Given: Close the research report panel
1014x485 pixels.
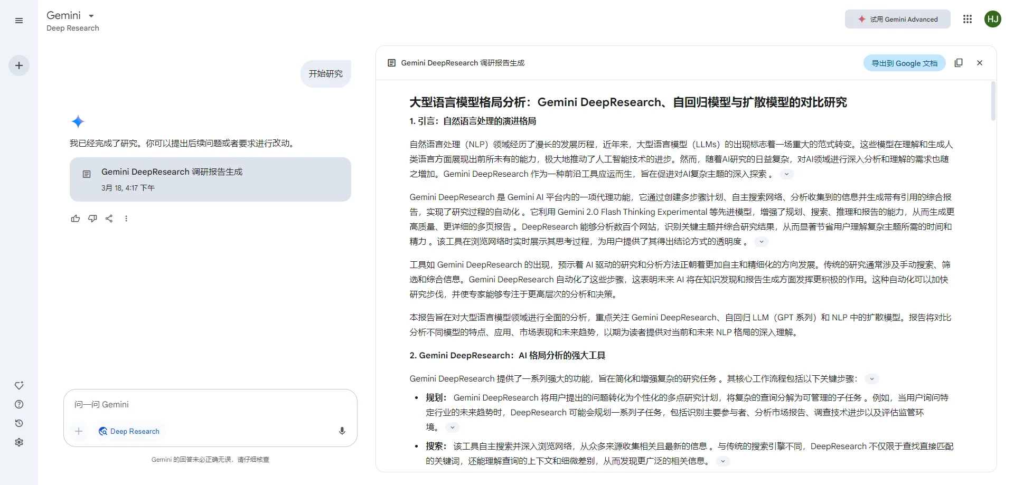Looking at the screenshot, I should coord(980,63).
